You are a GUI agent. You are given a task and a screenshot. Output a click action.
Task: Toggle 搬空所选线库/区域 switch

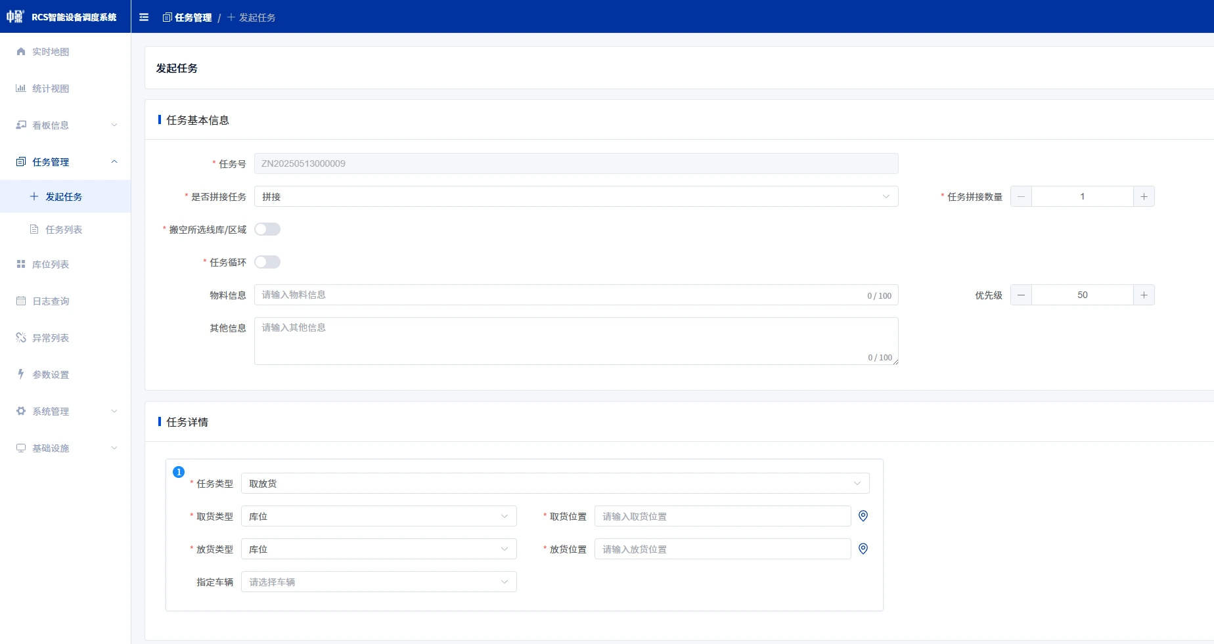(x=267, y=229)
